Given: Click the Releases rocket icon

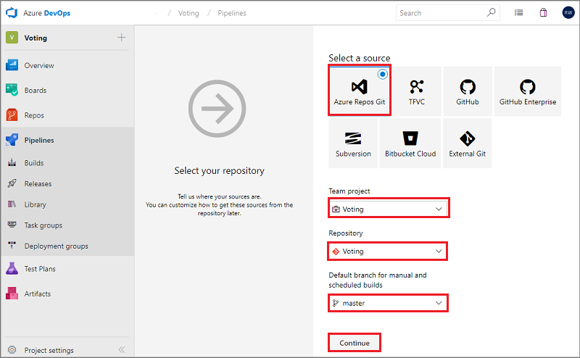Looking at the screenshot, I should click(12, 183).
